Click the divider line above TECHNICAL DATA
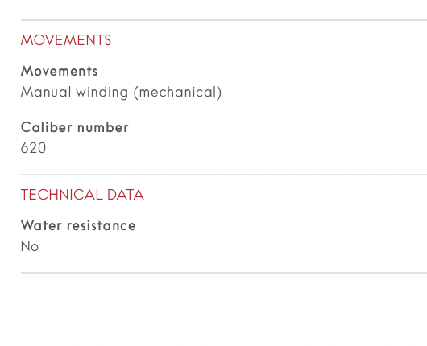Image resolution: width=427 pixels, height=346 pixels. 224,175
